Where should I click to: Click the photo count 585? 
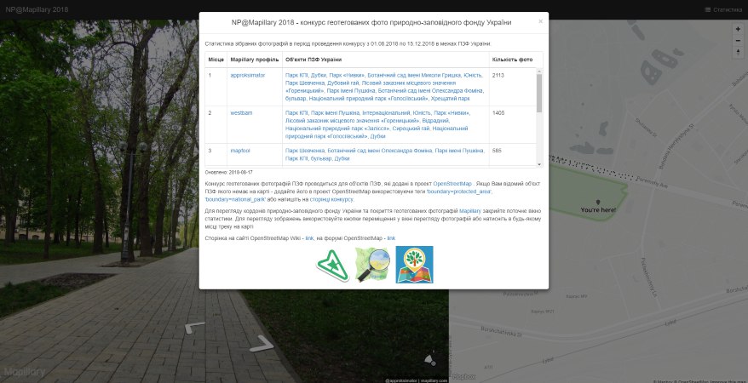(497, 151)
